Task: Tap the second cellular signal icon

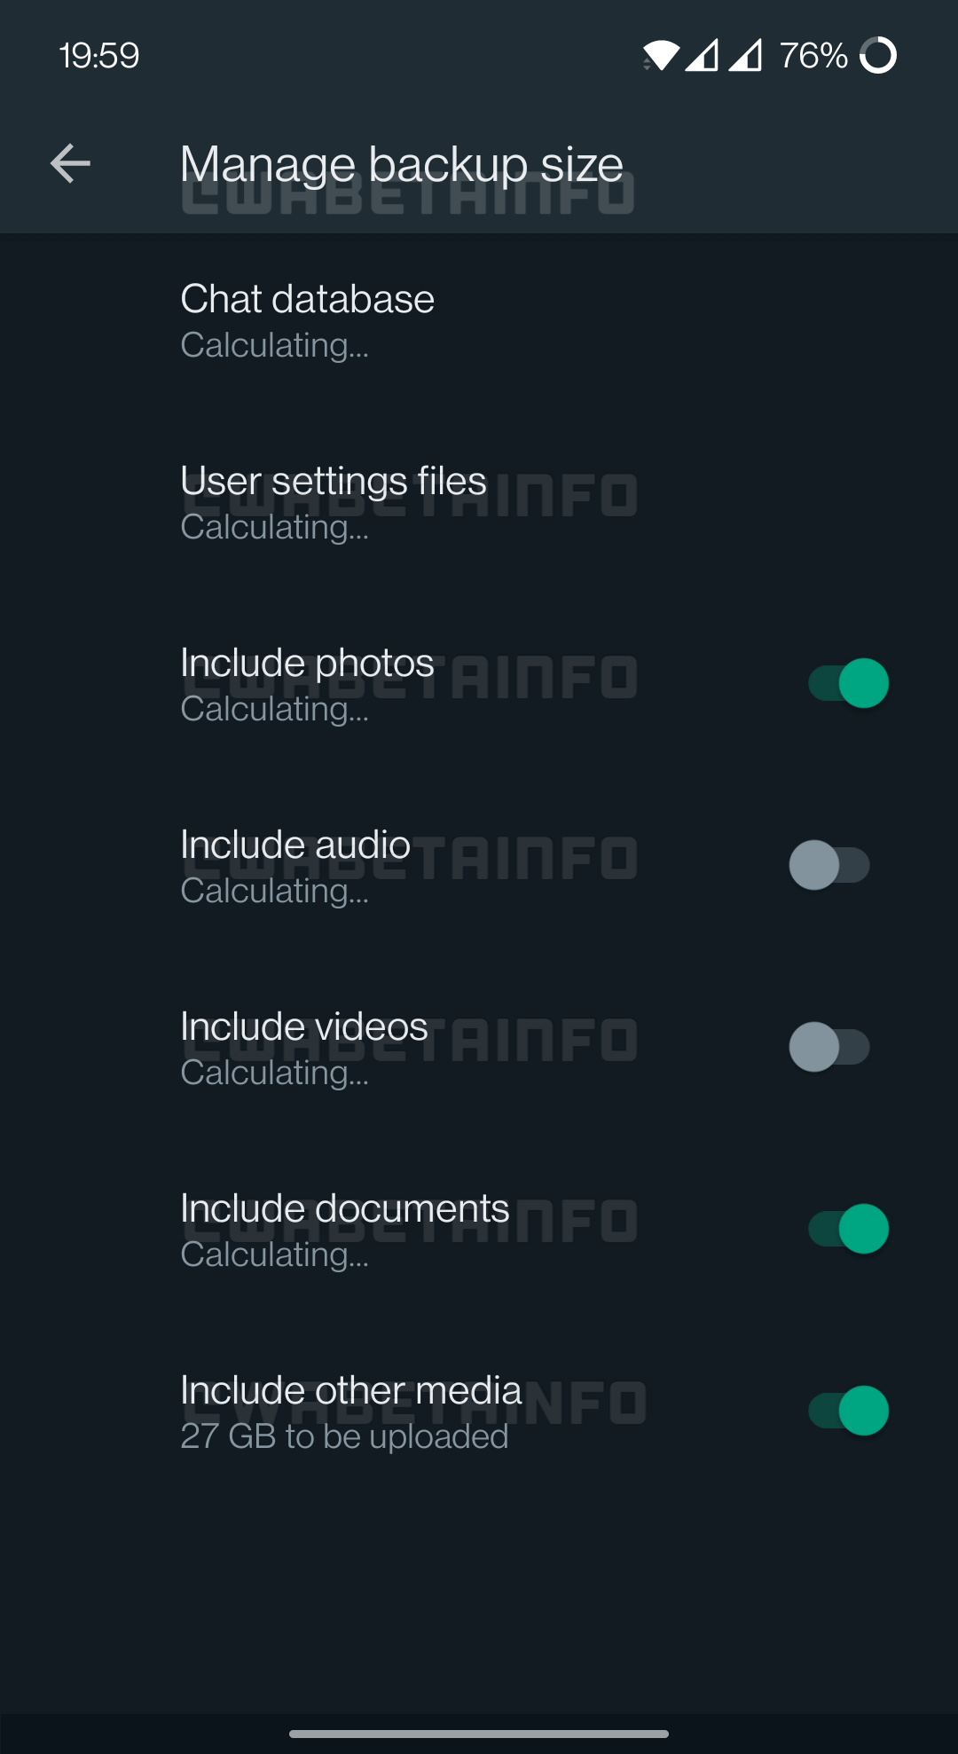Action: (x=745, y=56)
